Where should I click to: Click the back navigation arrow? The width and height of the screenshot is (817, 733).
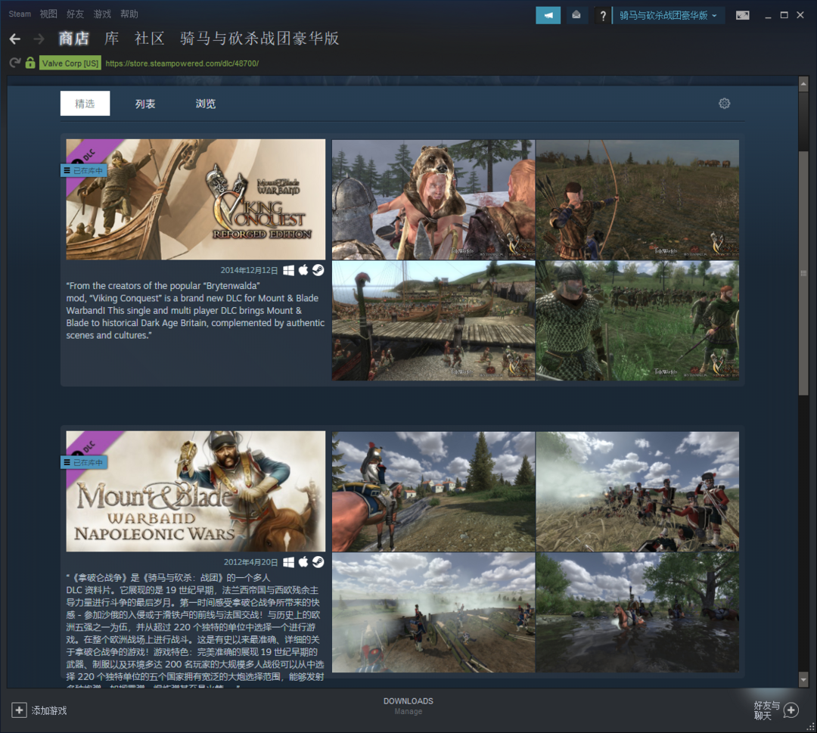click(15, 39)
